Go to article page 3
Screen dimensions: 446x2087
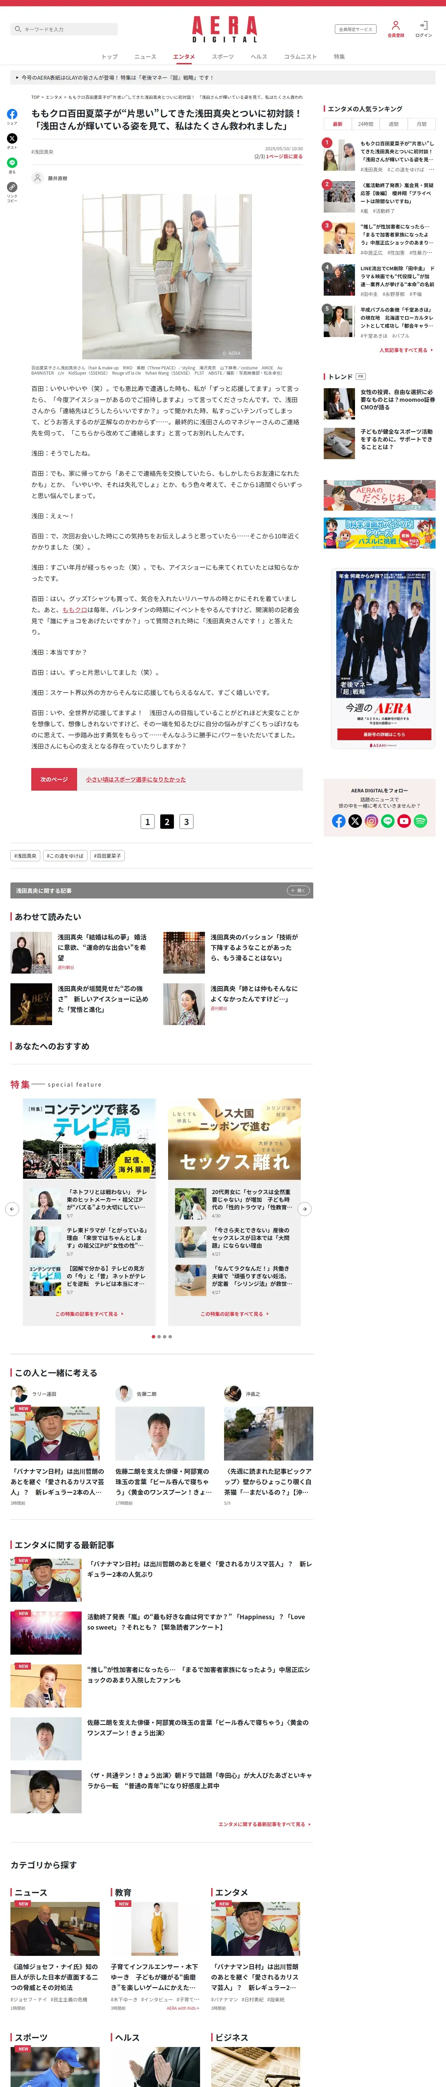pyautogui.click(x=186, y=822)
